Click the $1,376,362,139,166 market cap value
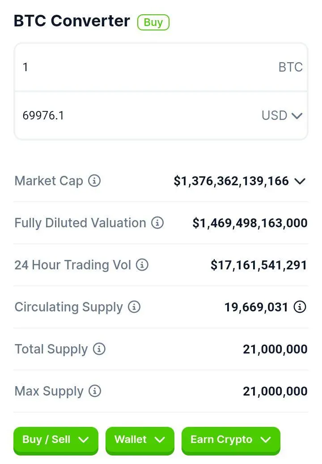322x464 pixels. click(231, 181)
